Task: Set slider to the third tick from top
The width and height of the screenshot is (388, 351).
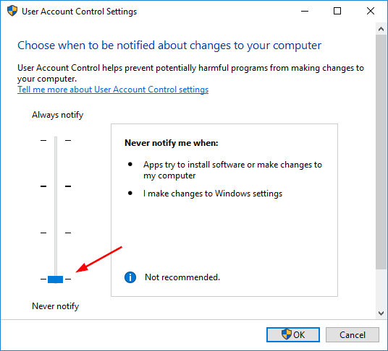Action: pos(56,233)
